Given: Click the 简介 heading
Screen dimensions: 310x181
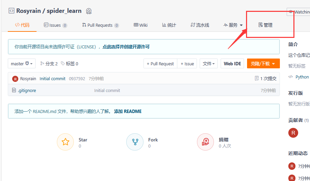Looking at the screenshot, I should point(293,44).
